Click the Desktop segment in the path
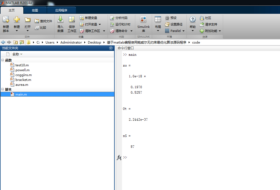Viewport: 280px width, 190px height. coord(94,42)
